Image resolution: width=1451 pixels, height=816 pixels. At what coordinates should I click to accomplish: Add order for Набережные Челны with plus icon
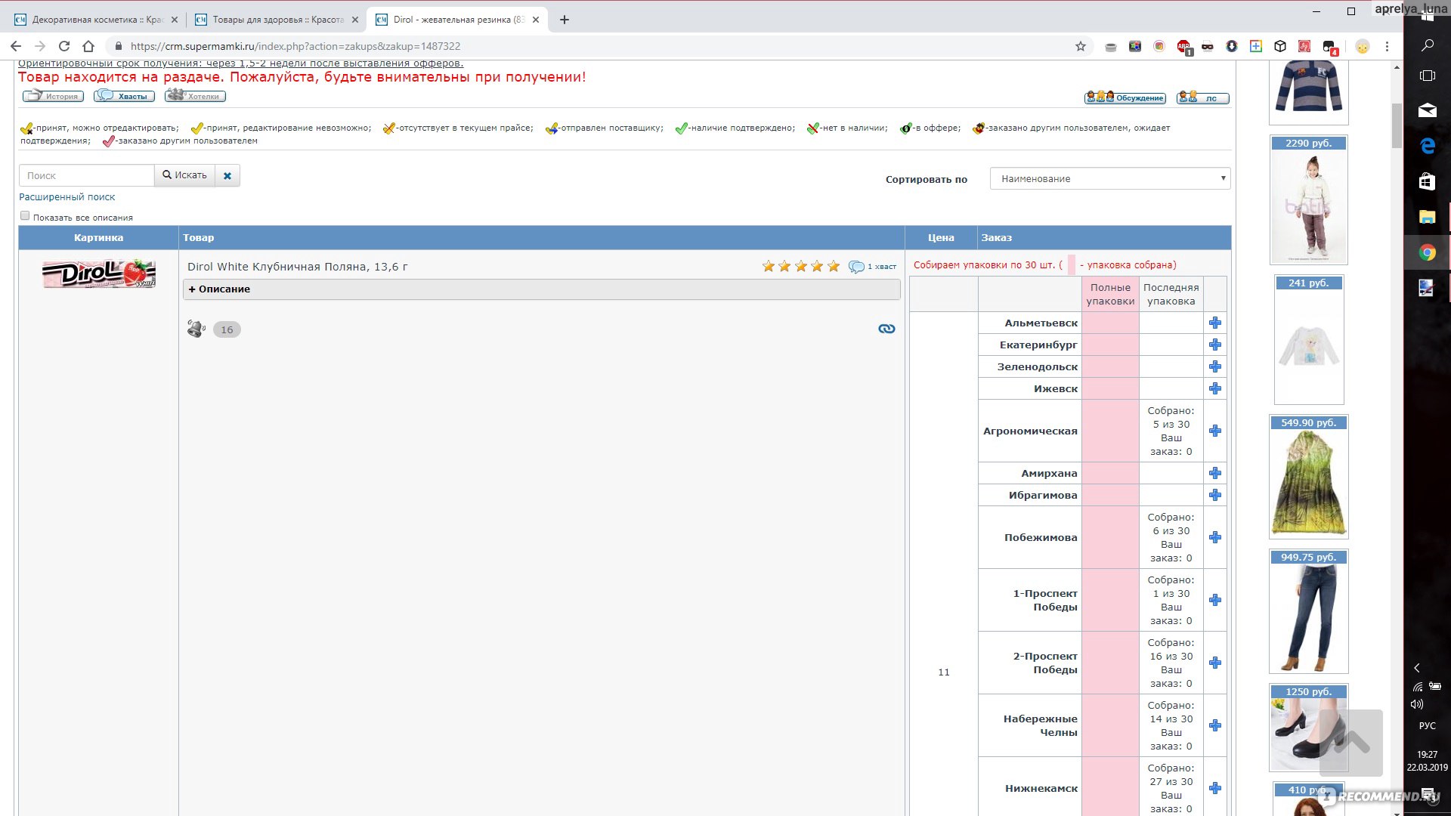1214,725
